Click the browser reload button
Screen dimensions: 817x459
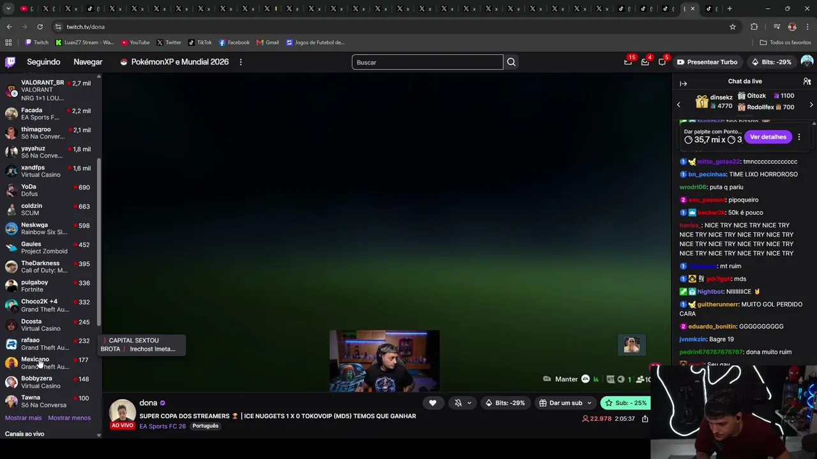pyautogui.click(x=40, y=27)
